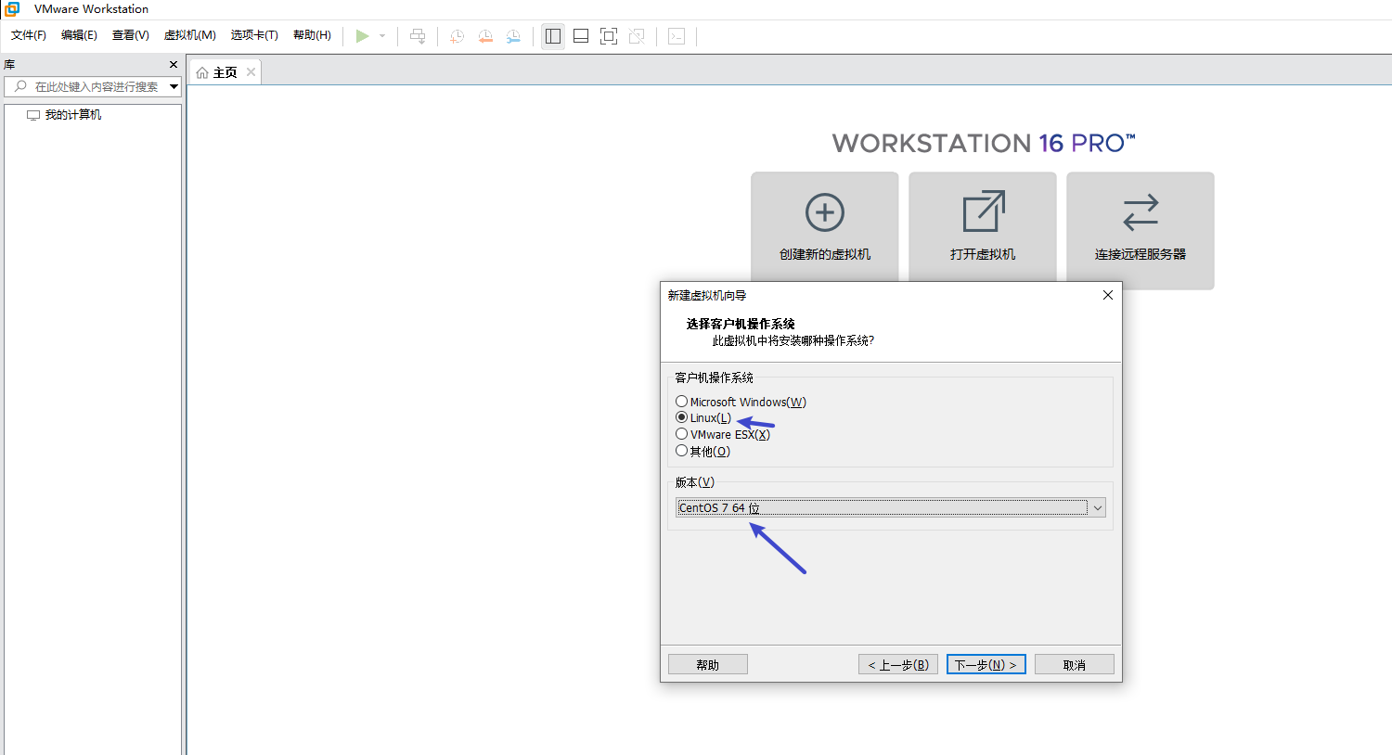Select the VMware ESX(X) radio button
This screenshot has height=755, width=1392.
click(x=682, y=434)
